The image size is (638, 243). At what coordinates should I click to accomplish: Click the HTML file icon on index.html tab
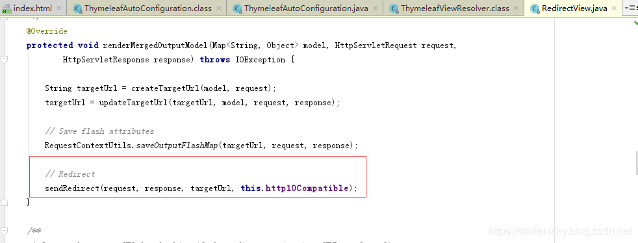click(6, 8)
